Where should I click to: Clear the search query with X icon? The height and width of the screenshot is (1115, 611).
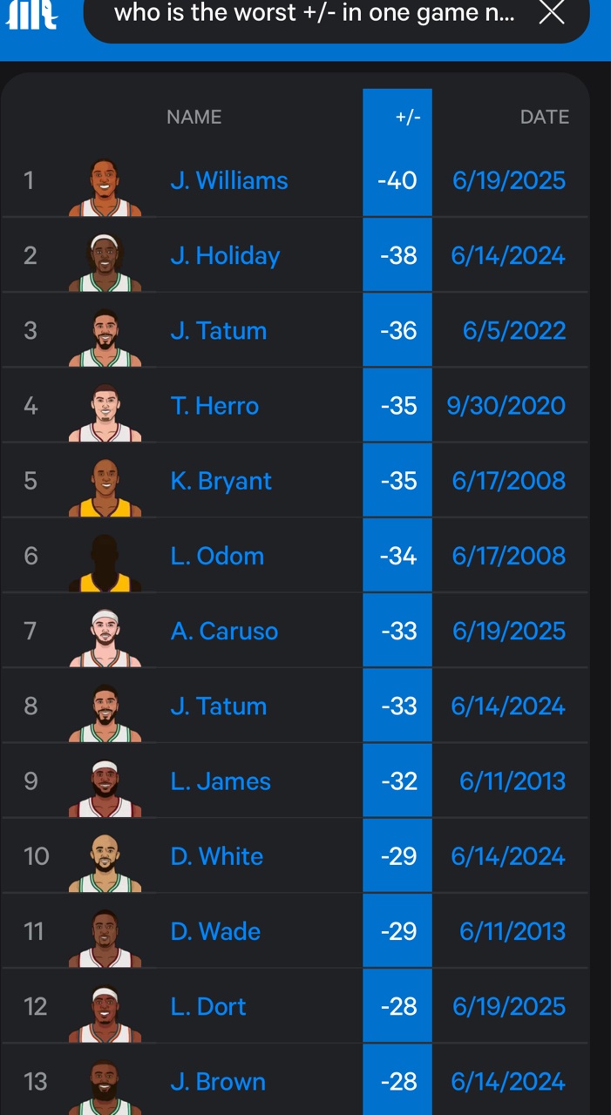pyautogui.click(x=552, y=13)
